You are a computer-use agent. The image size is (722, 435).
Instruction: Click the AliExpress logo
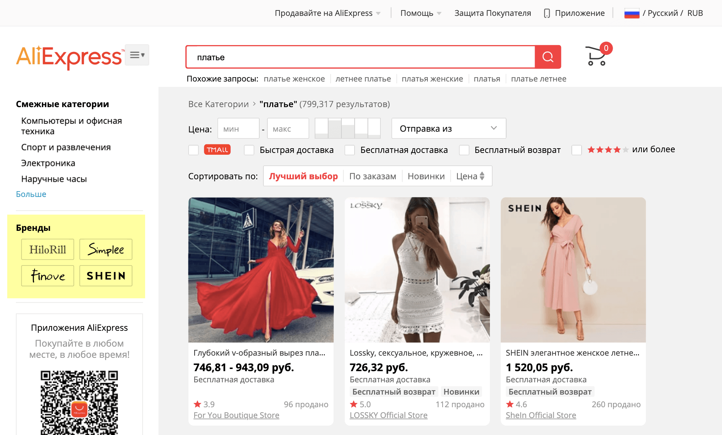[x=70, y=57]
